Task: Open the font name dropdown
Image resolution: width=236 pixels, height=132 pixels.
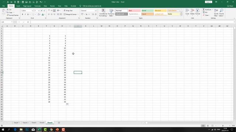Action: pos(32,11)
